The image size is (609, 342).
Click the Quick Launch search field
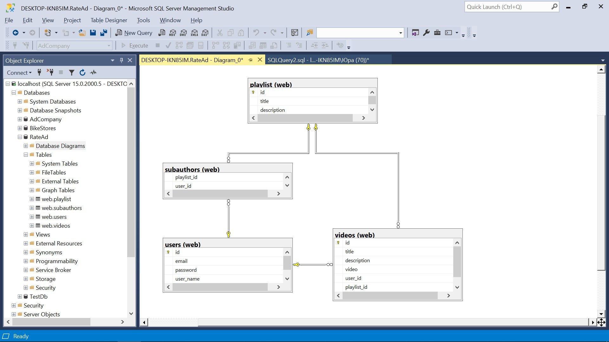tap(508, 7)
